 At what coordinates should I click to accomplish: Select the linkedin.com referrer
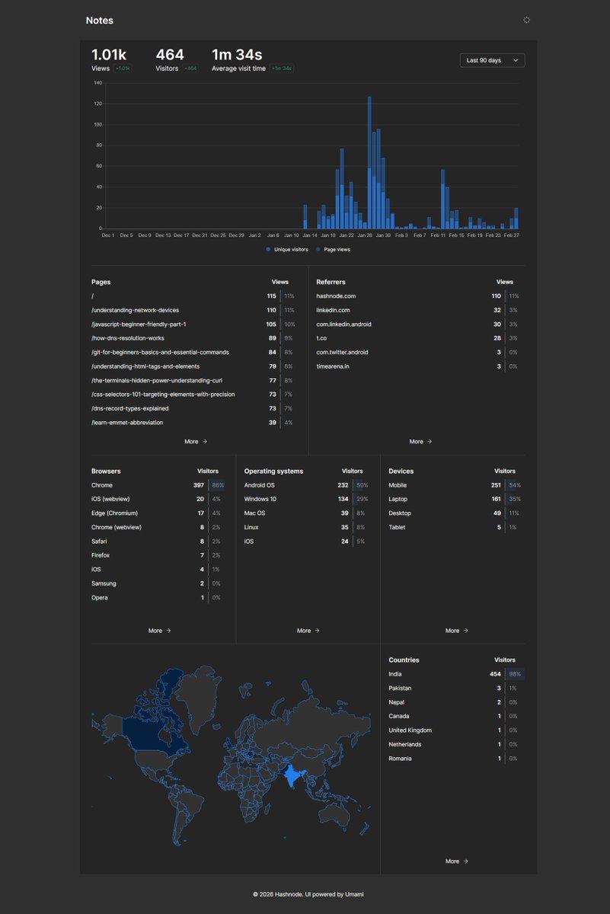(333, 310)
